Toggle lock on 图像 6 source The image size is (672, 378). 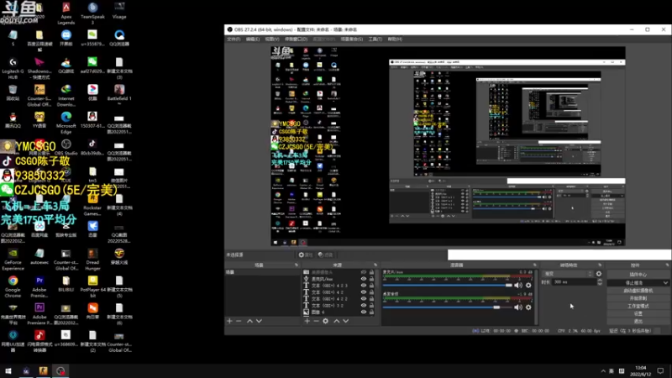[x=371, y=312]
